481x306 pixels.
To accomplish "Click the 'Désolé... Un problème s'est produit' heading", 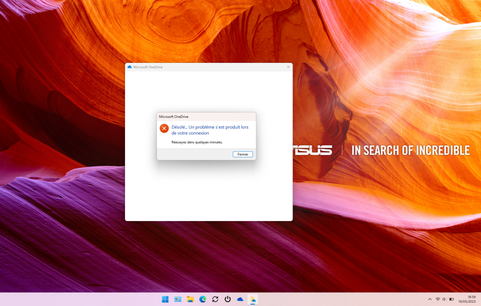I will (x=210, y=130).
